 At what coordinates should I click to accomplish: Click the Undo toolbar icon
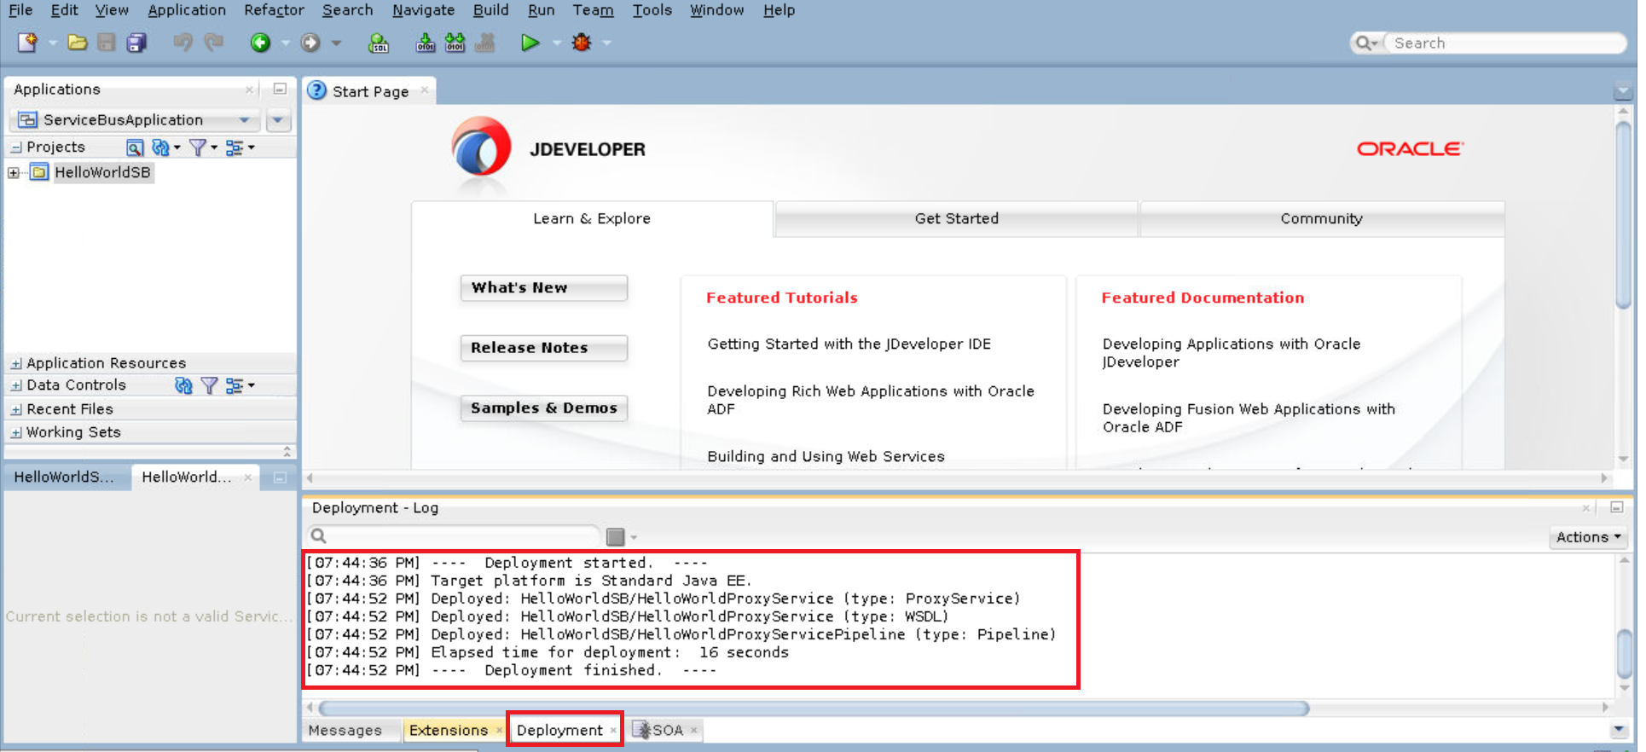point(183,43)
